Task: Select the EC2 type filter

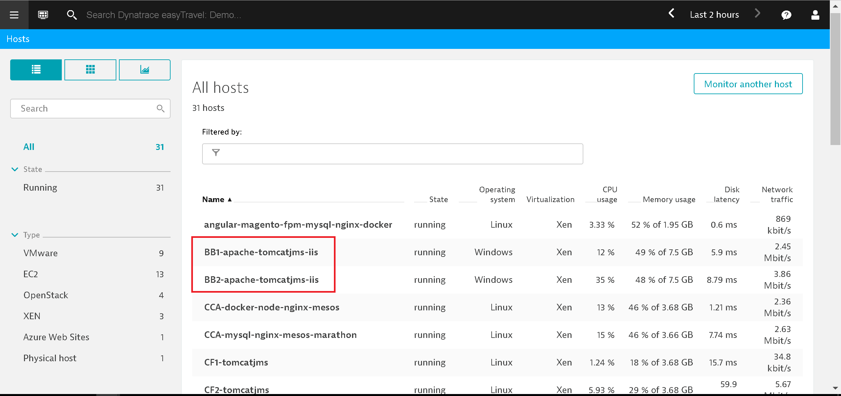Action: pos(31,274)
